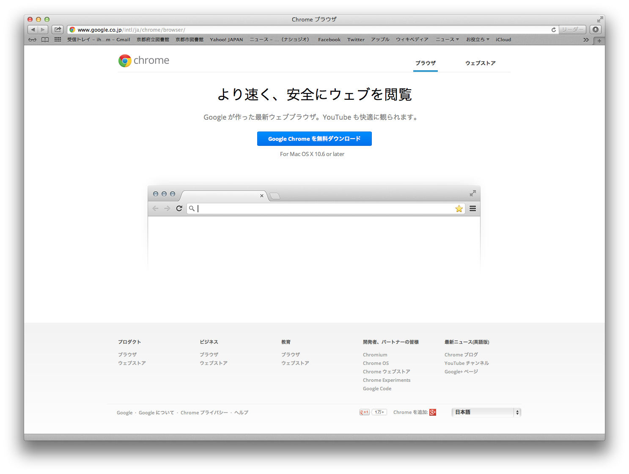This screenshot has width=629, height=474.
Task: Open the Yahoo! JAPAN bookmark
Action: pyautogui.click(x=226, y=40)
